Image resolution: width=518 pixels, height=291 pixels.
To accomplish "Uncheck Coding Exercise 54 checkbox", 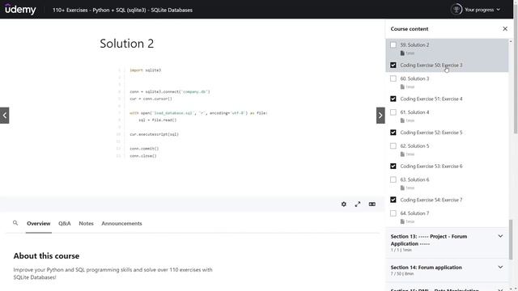I will pyautogui.click(x=393, y=200).
